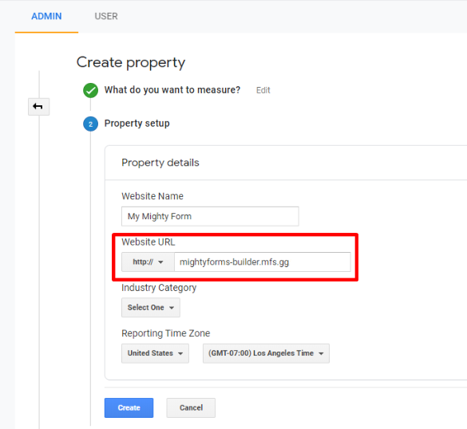This screenshot has height=429, width=467.
Task: Select the step 2 circle icon
Action: point(90,124)
